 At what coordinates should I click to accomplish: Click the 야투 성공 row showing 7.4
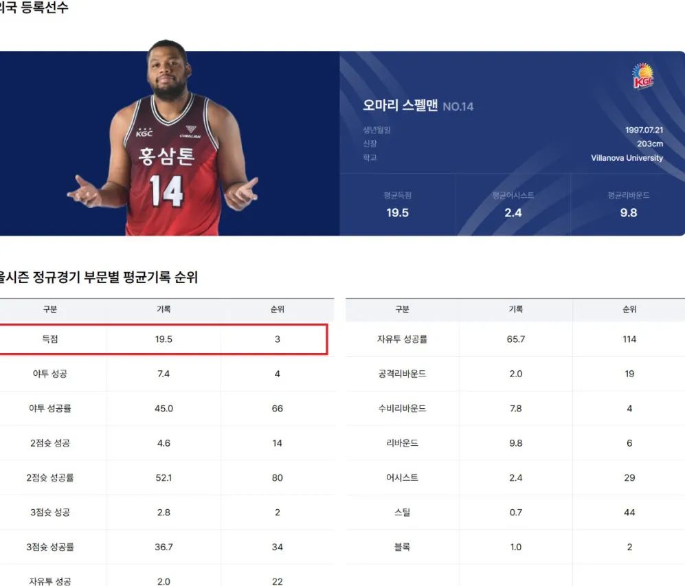pos(165,374)
